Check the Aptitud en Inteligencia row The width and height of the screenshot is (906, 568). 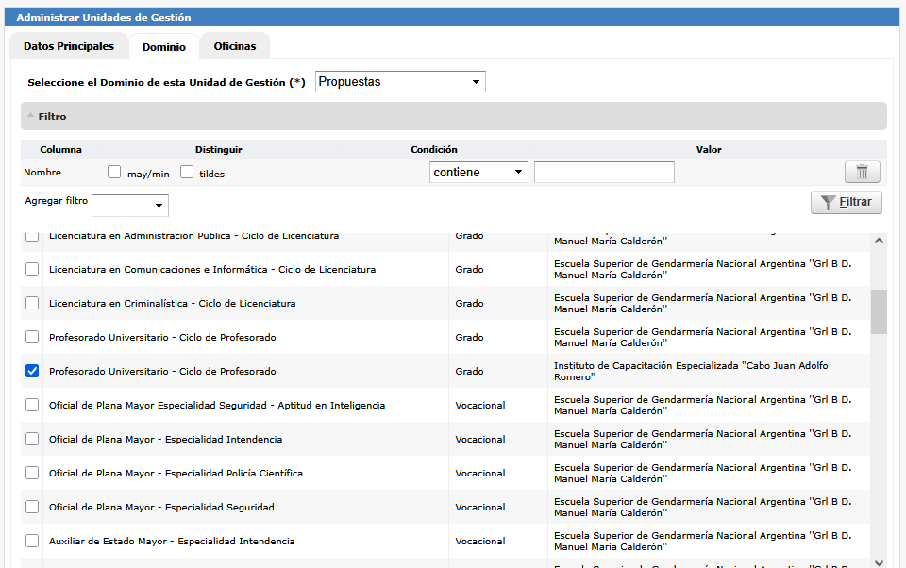point(32,405)
